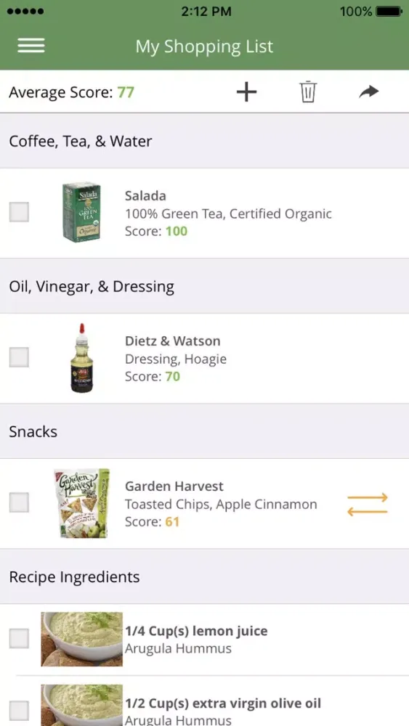Check the Salada green tea checkbox
Screen dimensions: 409x726
coord(19,212)
